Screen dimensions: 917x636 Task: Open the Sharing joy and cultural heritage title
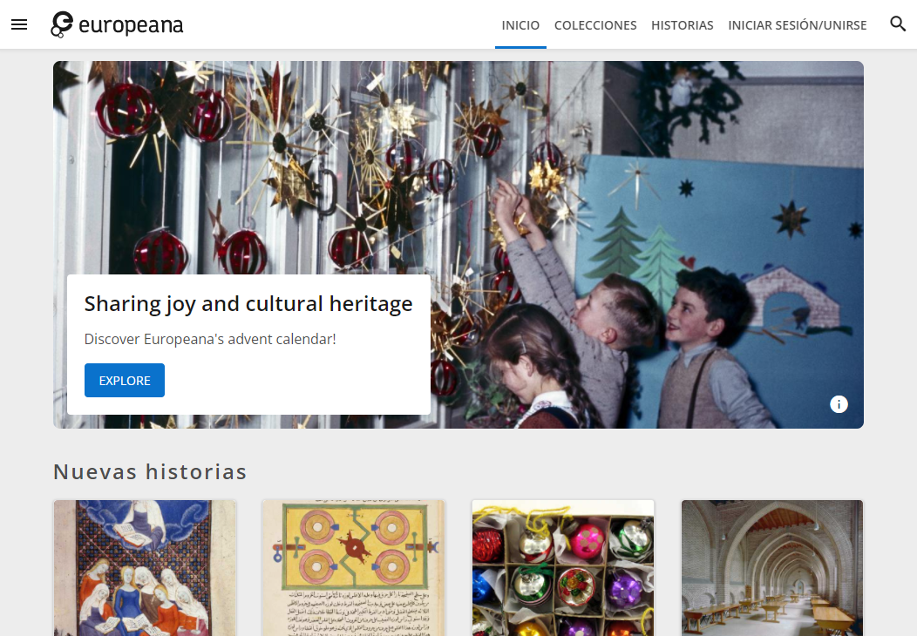[248, 304]
